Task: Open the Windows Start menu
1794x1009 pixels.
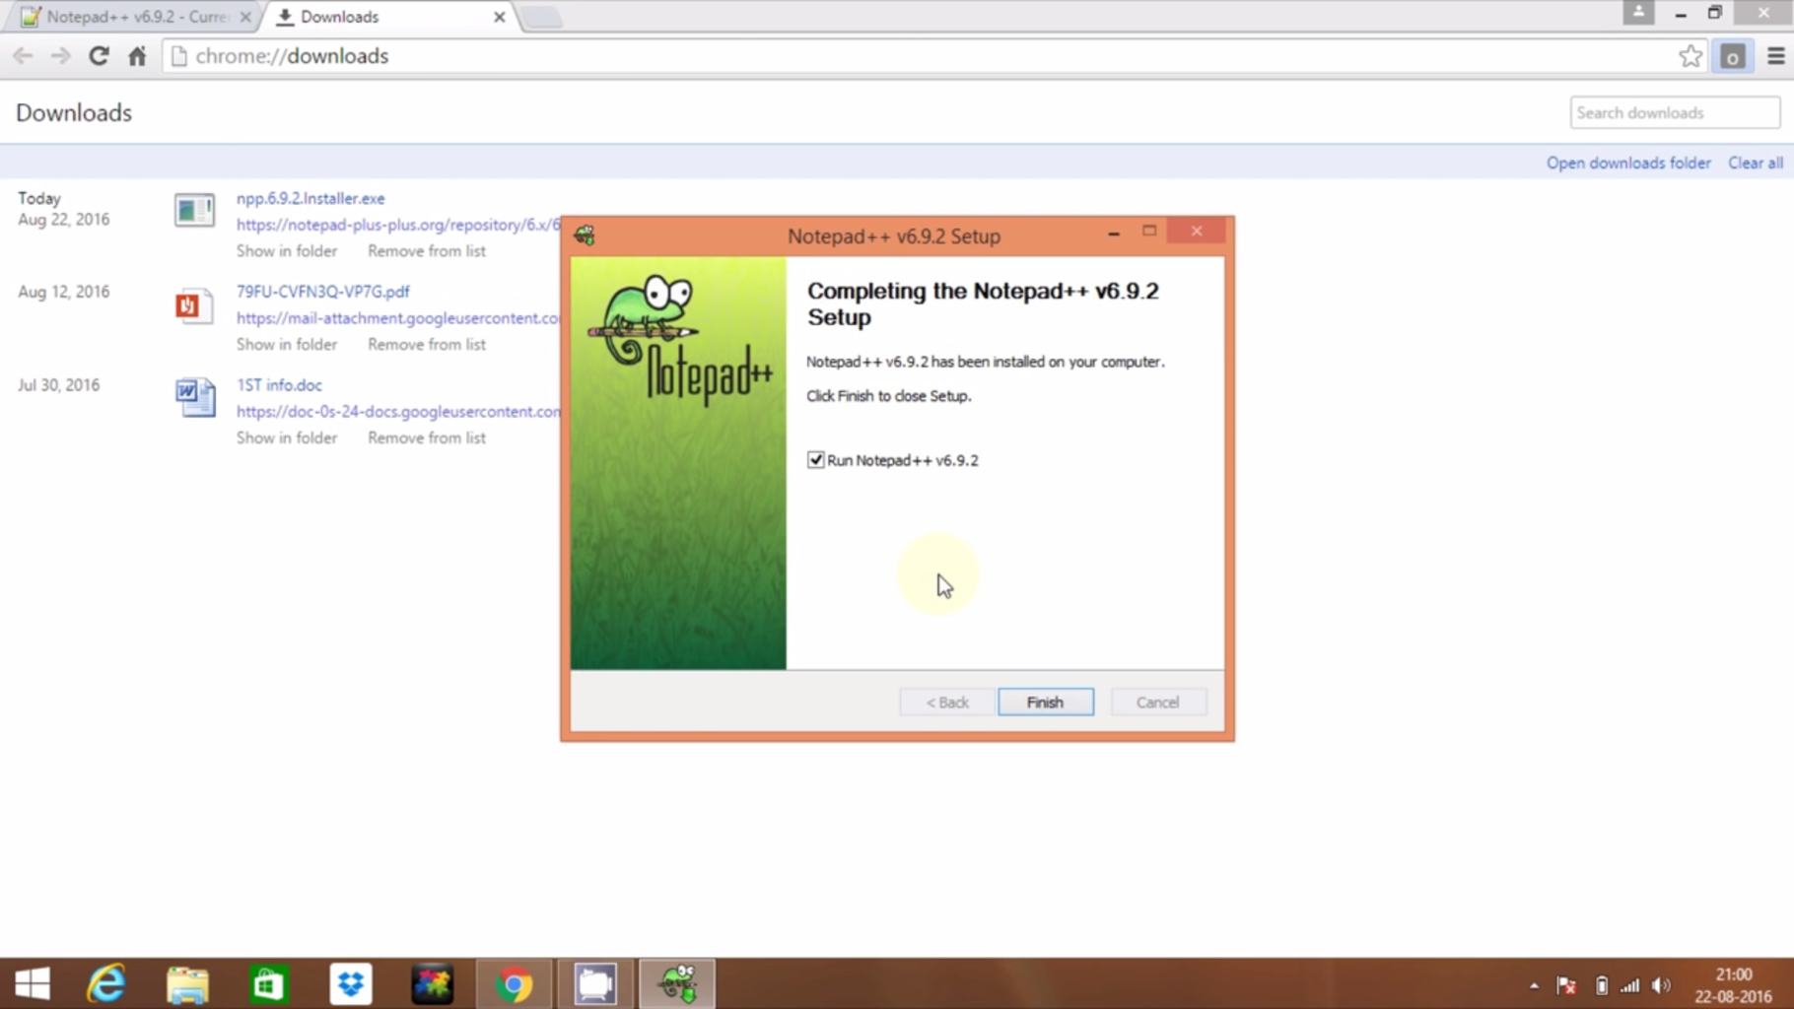Action: coord(33,983)
